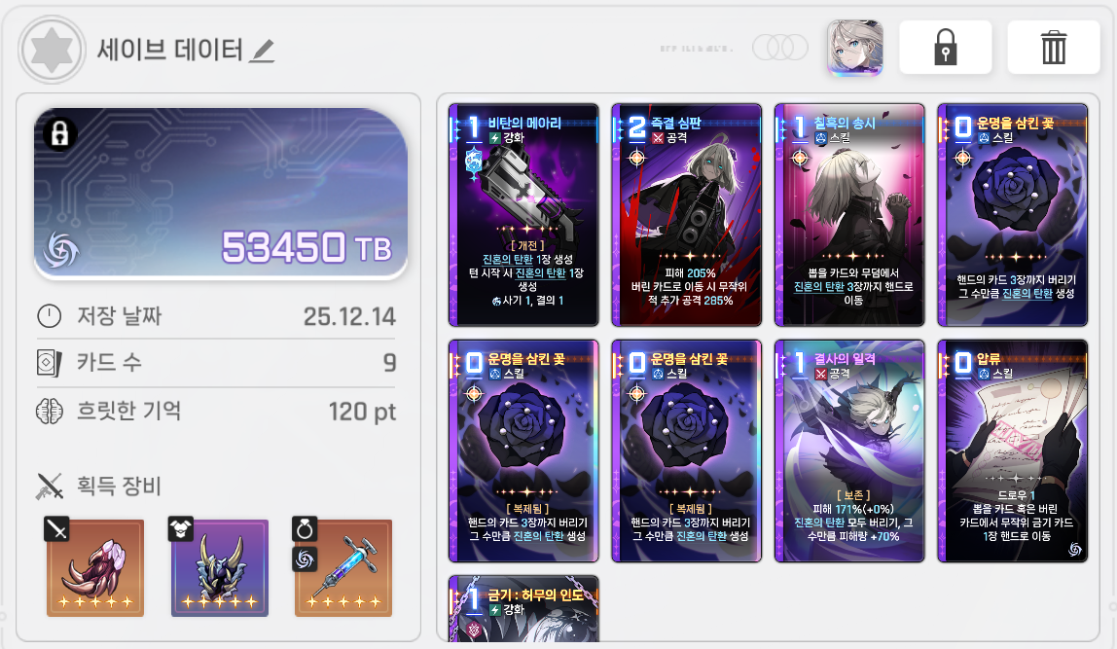Click the trash can delete button
The image size is (1117, 649).
(1054, 47)
